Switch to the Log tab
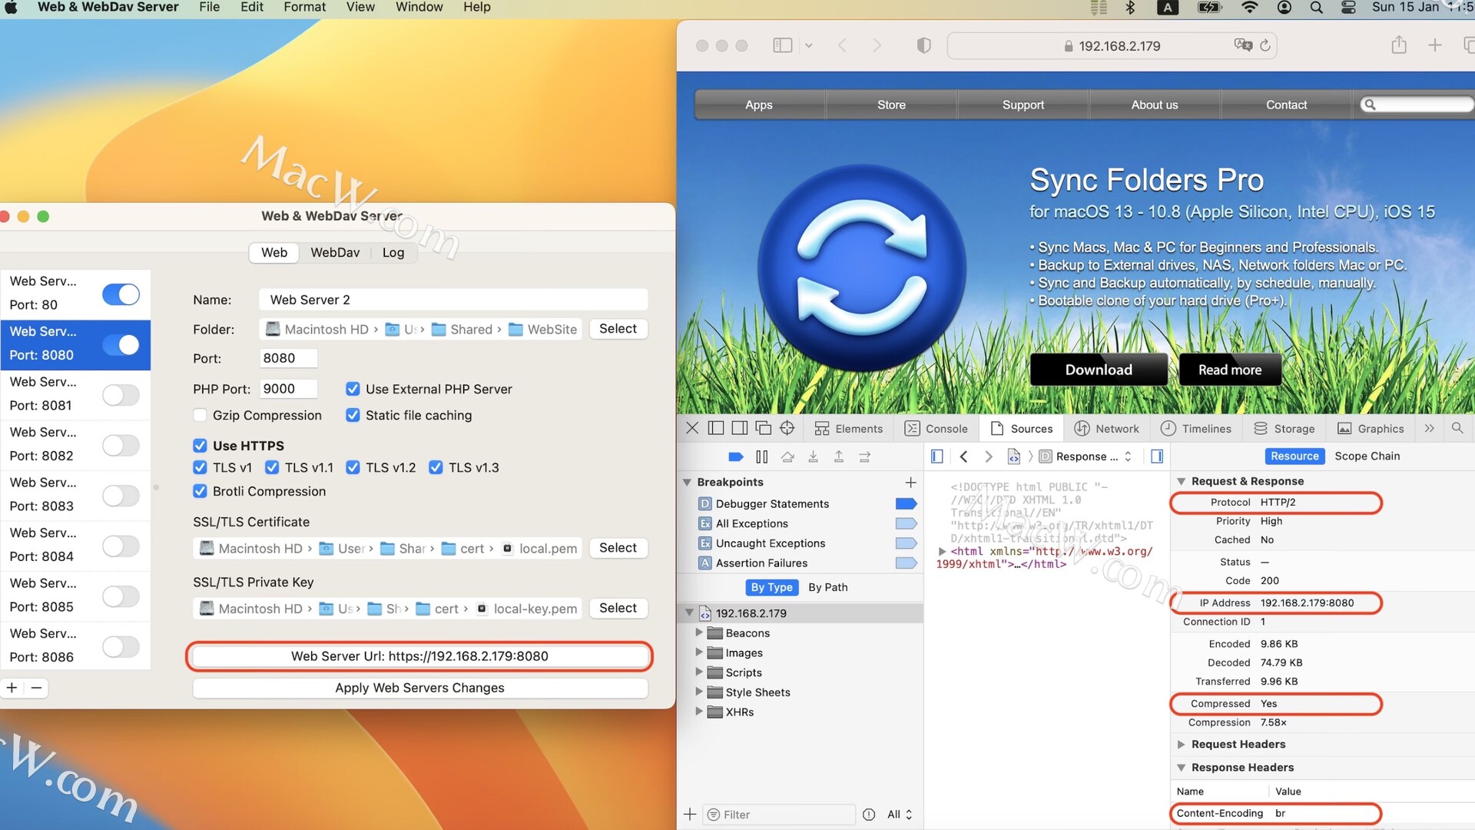This screenshot has width=1475, height=830. pos(393,253)
